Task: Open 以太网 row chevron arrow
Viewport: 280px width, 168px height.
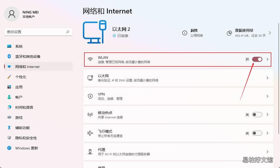Action: tap(267, 78)
